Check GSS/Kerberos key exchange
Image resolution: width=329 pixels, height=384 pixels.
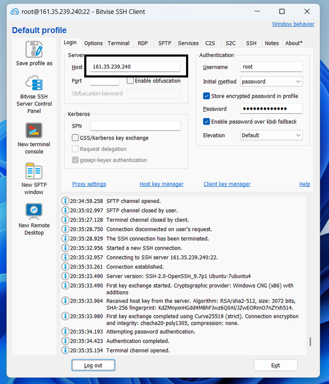pos(75,137)
